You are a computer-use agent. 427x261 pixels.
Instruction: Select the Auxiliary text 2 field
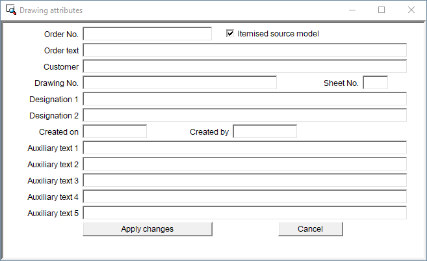click(x=244, y=164)
